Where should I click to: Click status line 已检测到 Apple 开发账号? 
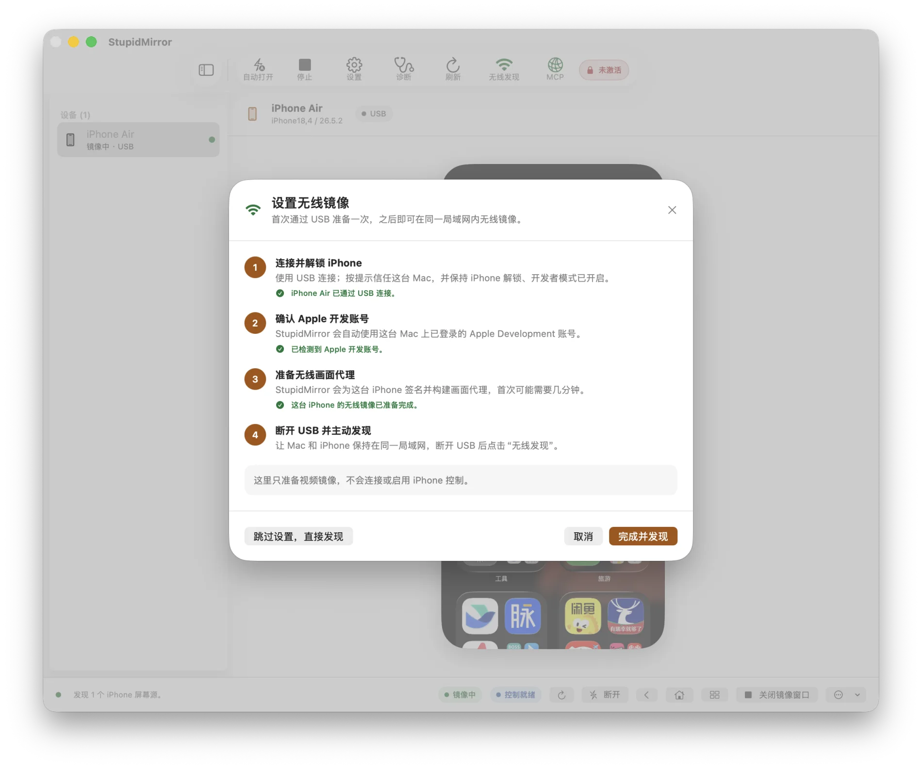[337, 349]
